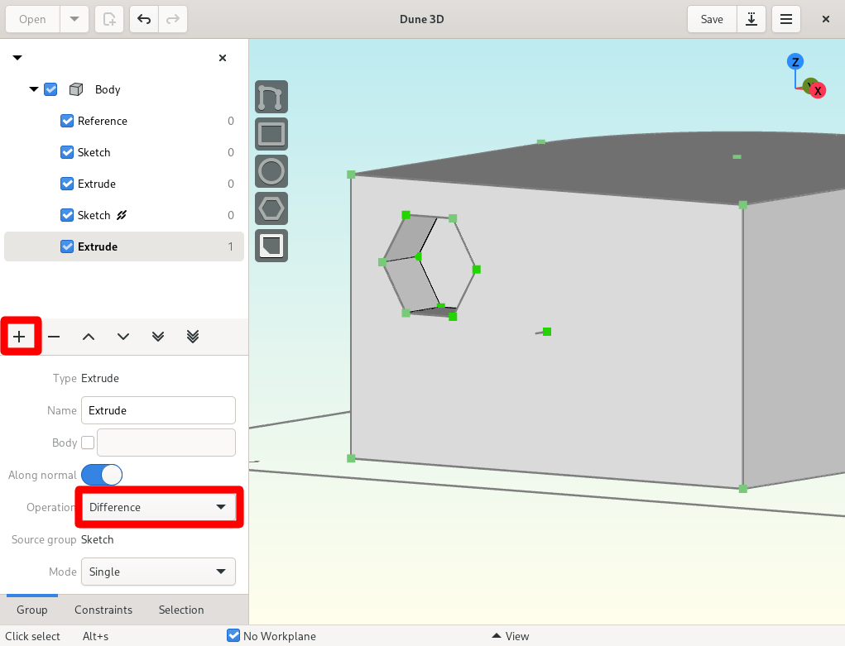Switch to the Constraints tab
This screenshot has height=646, width=845.
(103, 610)
